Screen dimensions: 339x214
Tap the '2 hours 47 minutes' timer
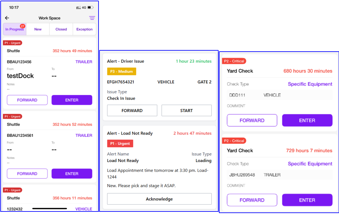(x=192, y=133)
